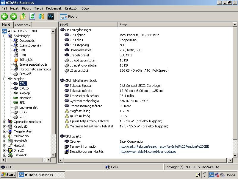Click the up-level folder arrow icon
Image resolution: width=238 pixels, height=179 pixels.
pyautogui.click(x=23, y=16)
